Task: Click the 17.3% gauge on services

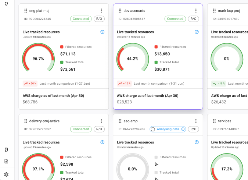Action: click(x=227, y=166)
